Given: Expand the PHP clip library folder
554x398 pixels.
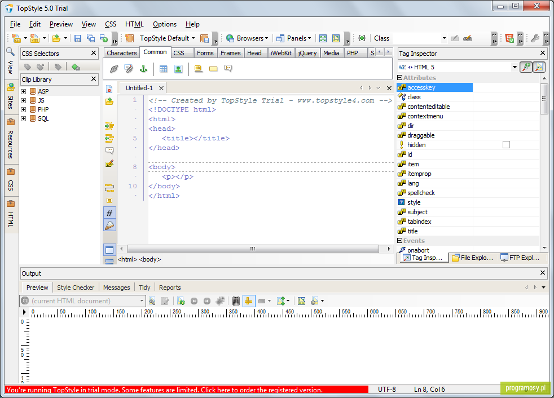Looking at the screenshot, I should click(x=23, y=110).
